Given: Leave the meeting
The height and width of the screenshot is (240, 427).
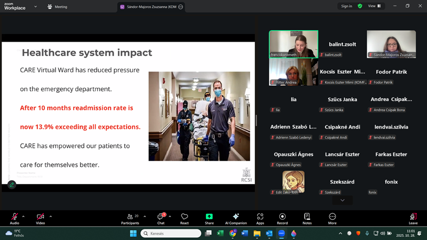Looking at the screenshot, I should 413,217.
